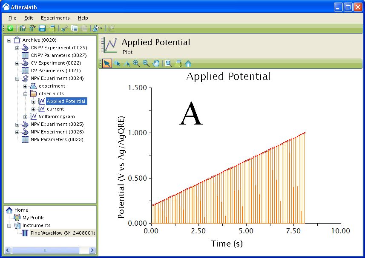Viewport: 365px width, 258px height.
Task: Collapse the other plots folder
Action: click(26, 94)
